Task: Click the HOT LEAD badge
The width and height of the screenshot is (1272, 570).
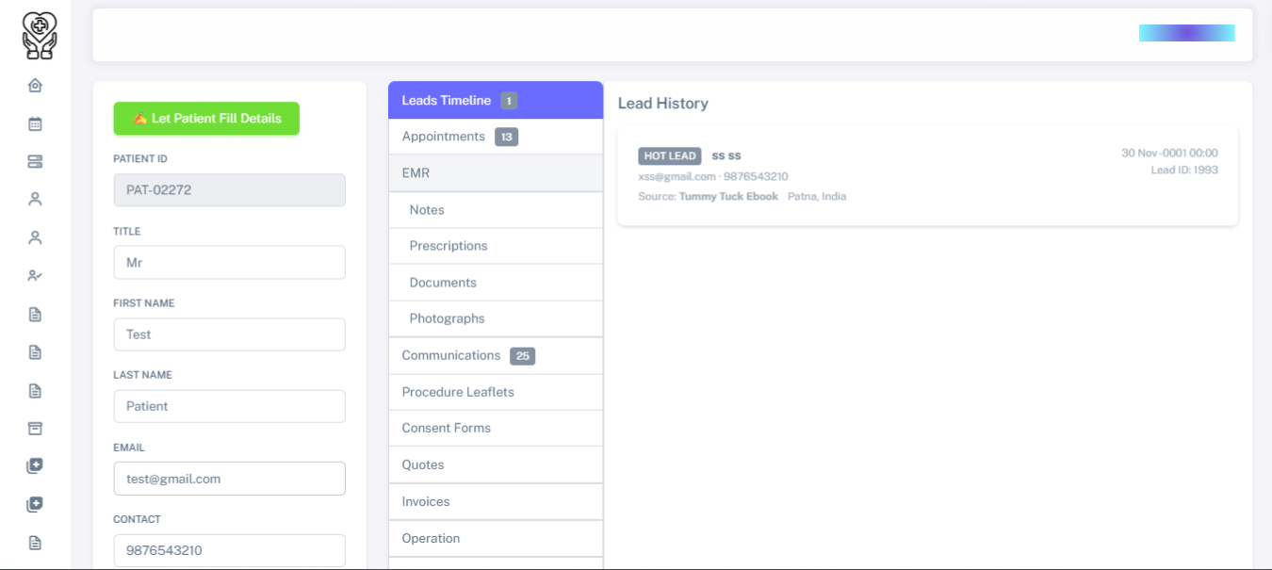Action: click(x=670, y=155)
